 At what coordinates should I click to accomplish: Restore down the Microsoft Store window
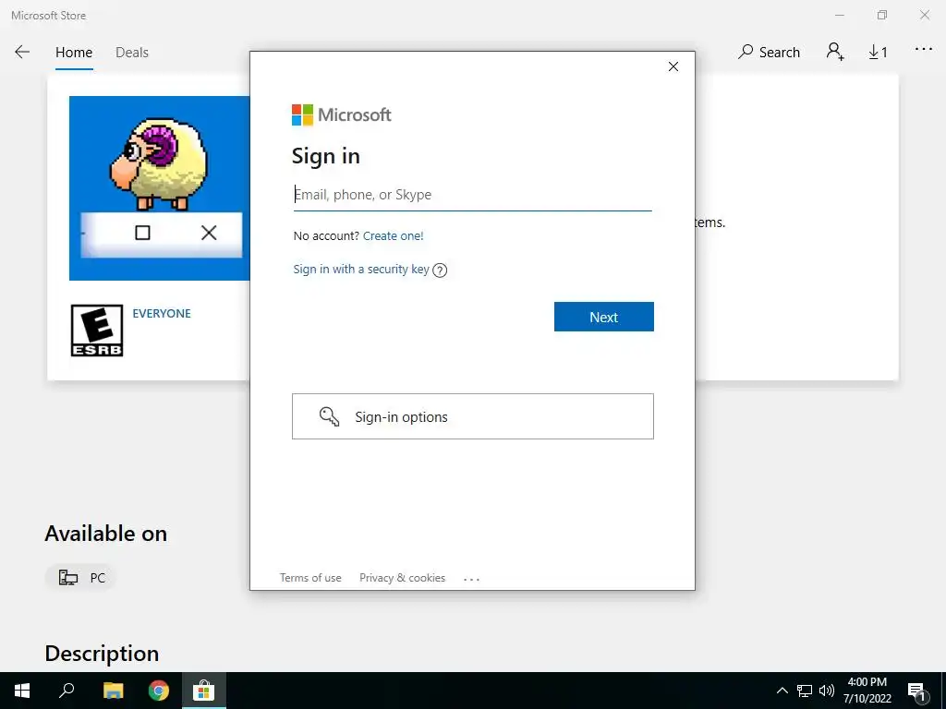coord(882,15)
